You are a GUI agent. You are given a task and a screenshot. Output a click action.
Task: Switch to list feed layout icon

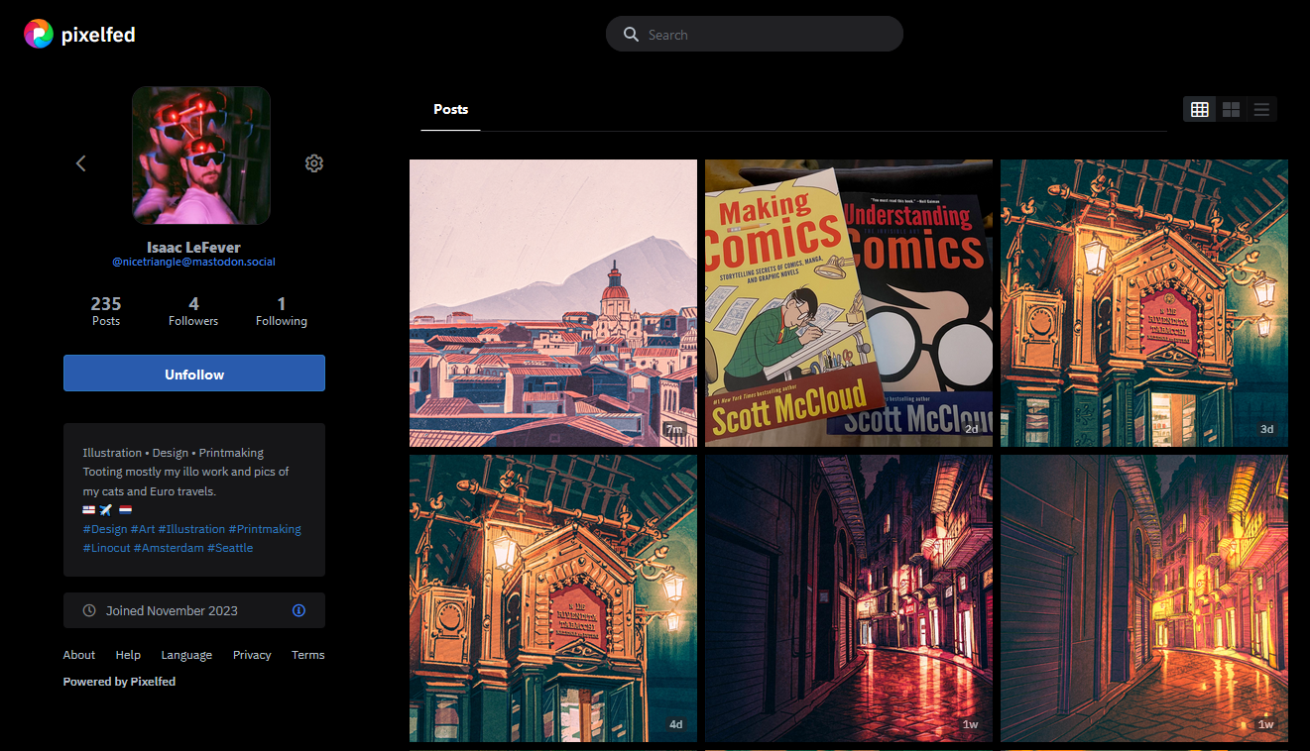pos(1261,110)
